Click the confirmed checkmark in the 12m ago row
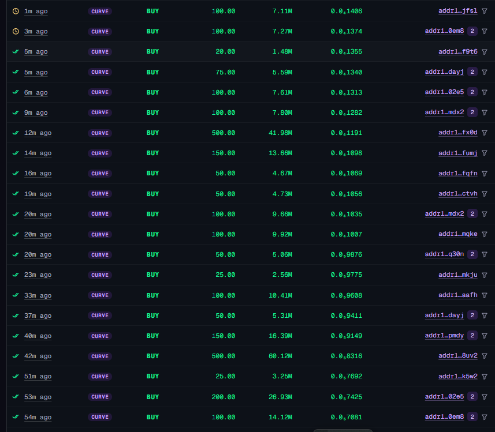The height and width of the screenshot is (432, 495). [x=16, y=133]
